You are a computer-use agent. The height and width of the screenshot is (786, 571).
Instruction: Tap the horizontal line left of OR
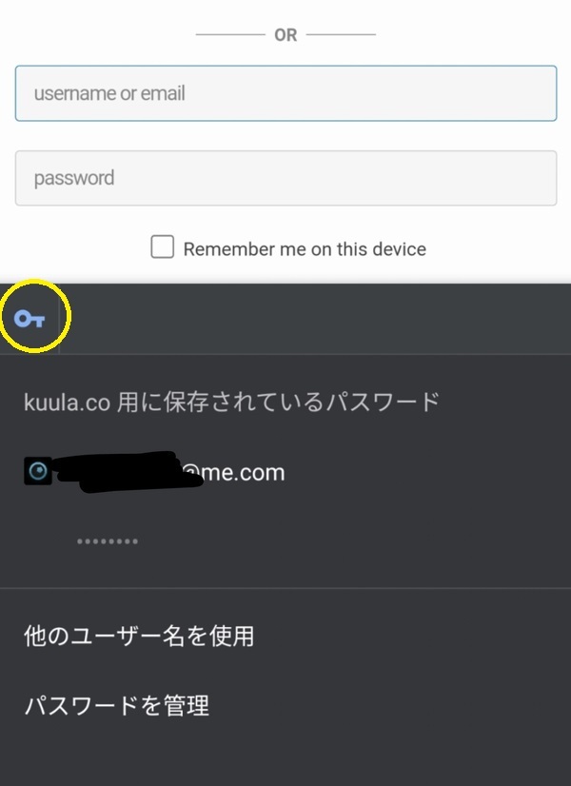tap(229, 35)
